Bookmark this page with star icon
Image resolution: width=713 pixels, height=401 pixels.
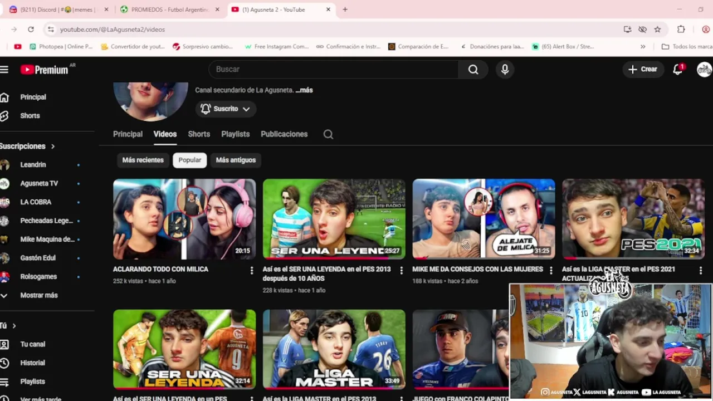[657, 29]
